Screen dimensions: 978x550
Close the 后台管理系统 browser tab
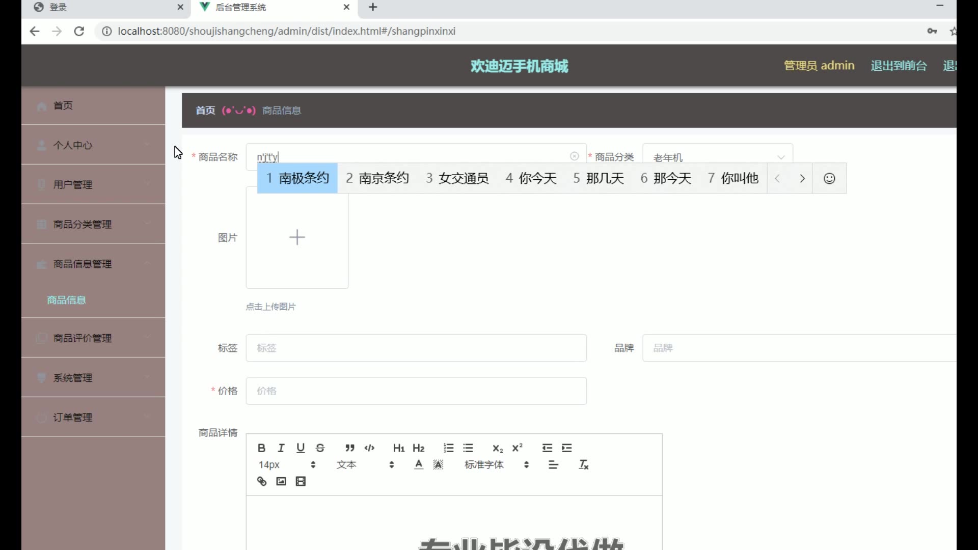(x=346, y=7)
